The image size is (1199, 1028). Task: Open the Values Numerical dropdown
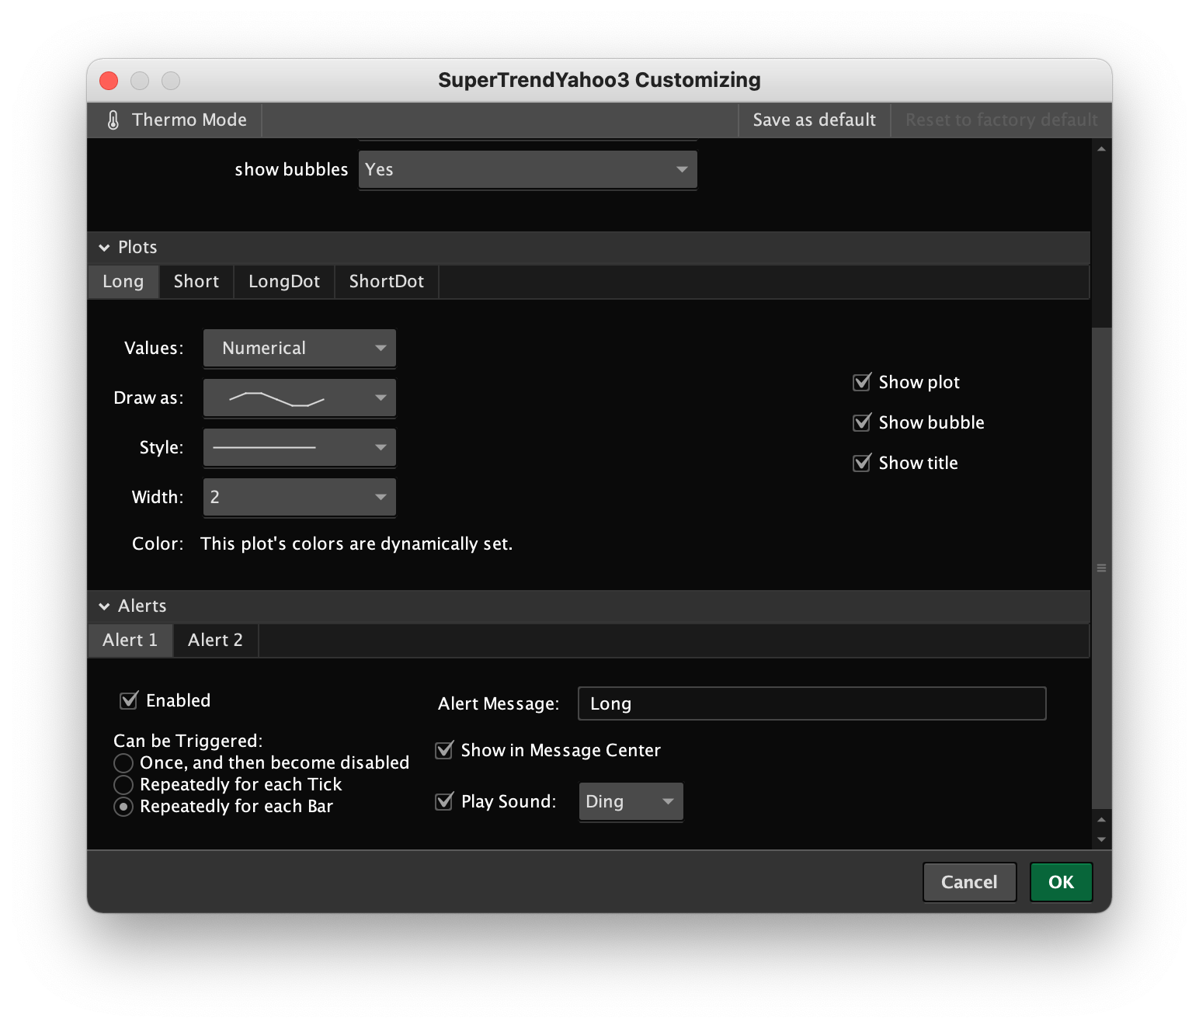coord(300,349)
